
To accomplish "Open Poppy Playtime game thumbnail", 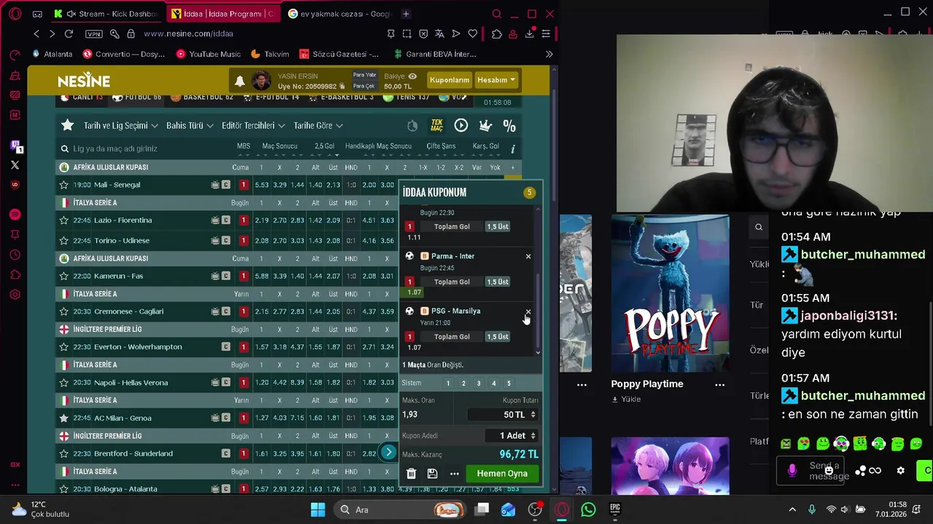I will (669, 294).
